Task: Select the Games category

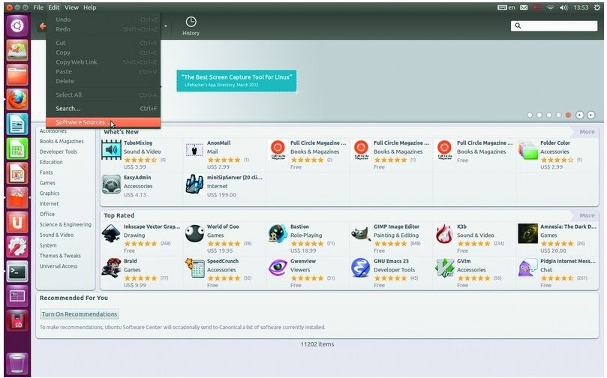Action: pyautogui.click(x=47, y=182)
